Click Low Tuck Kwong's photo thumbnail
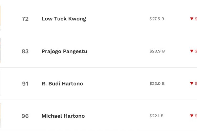197x131 pixels. click(0, 18)
